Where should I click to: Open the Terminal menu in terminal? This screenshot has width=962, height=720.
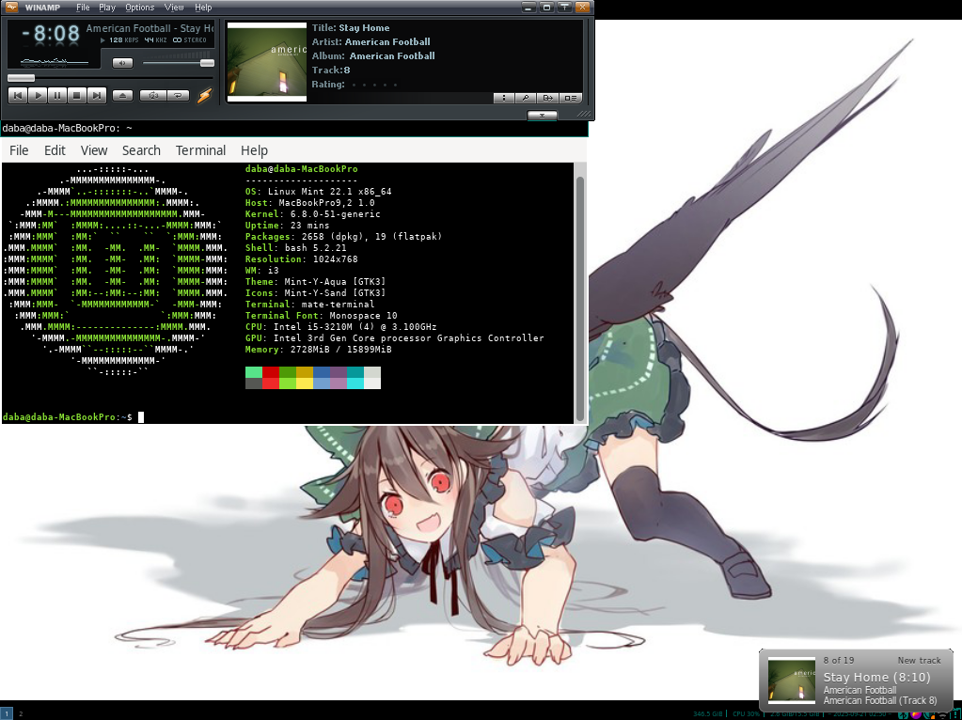(x=200, y=150)
